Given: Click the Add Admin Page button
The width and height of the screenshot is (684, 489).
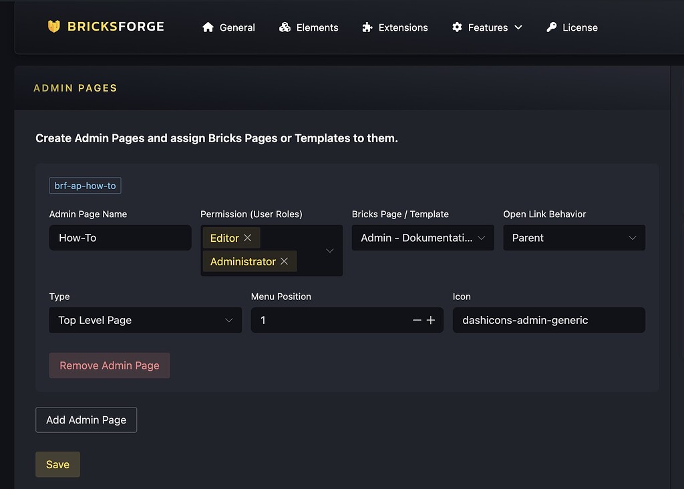Looking at the screenshot, I should pyautogui.click(x=85, y=420).
